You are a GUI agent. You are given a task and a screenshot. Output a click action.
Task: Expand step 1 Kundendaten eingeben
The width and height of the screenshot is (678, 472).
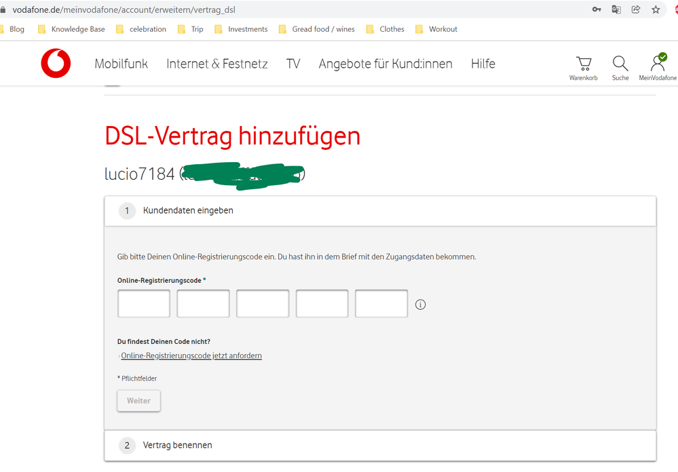coord(380,210)
